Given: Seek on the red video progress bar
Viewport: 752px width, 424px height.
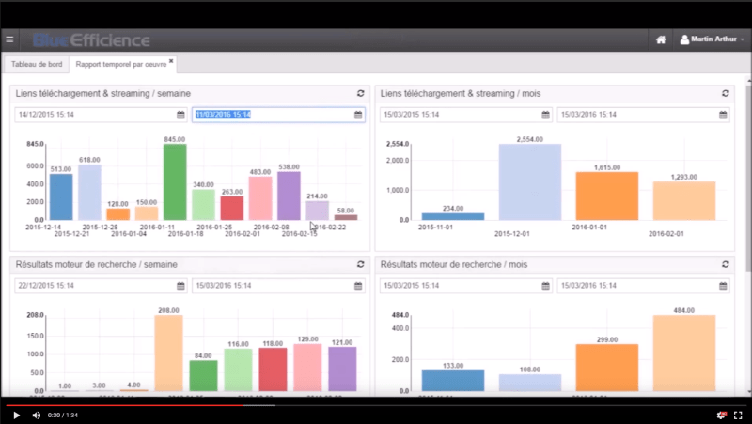Looking at the screenshot, I should point(141,405).
